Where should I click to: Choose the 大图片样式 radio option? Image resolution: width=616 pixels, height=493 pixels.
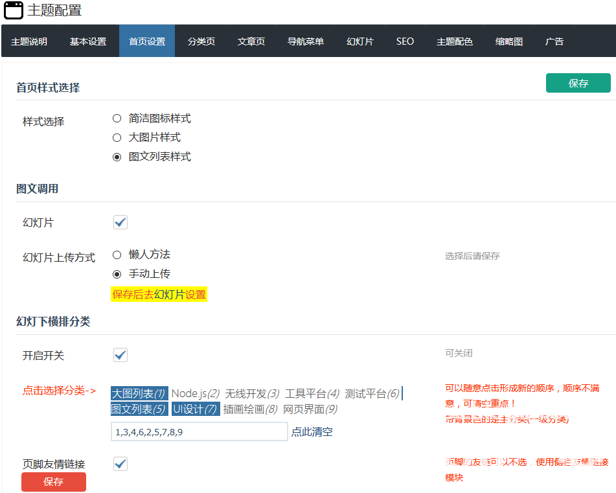click(x=117, y=137)
